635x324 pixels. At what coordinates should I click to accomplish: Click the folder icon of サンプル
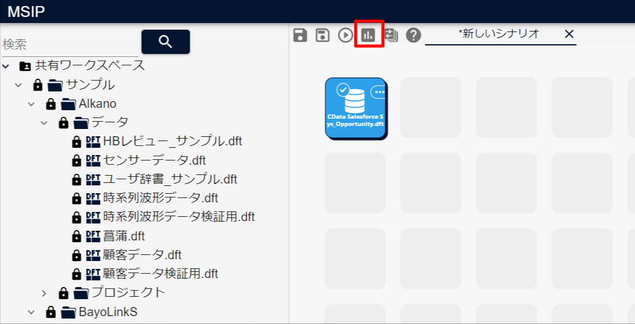click(55, 85)
